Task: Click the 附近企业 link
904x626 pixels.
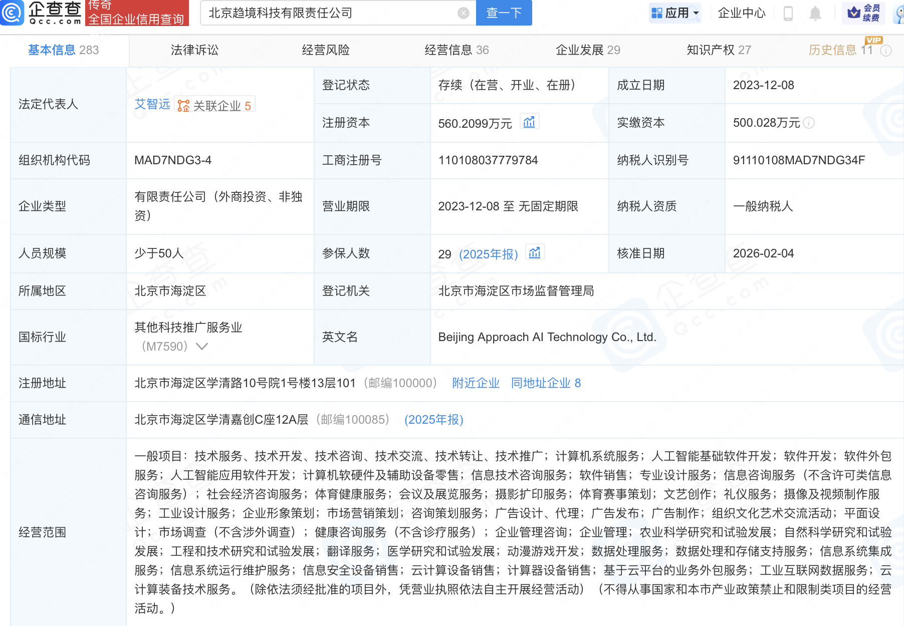Action: [x=476, y=383]
